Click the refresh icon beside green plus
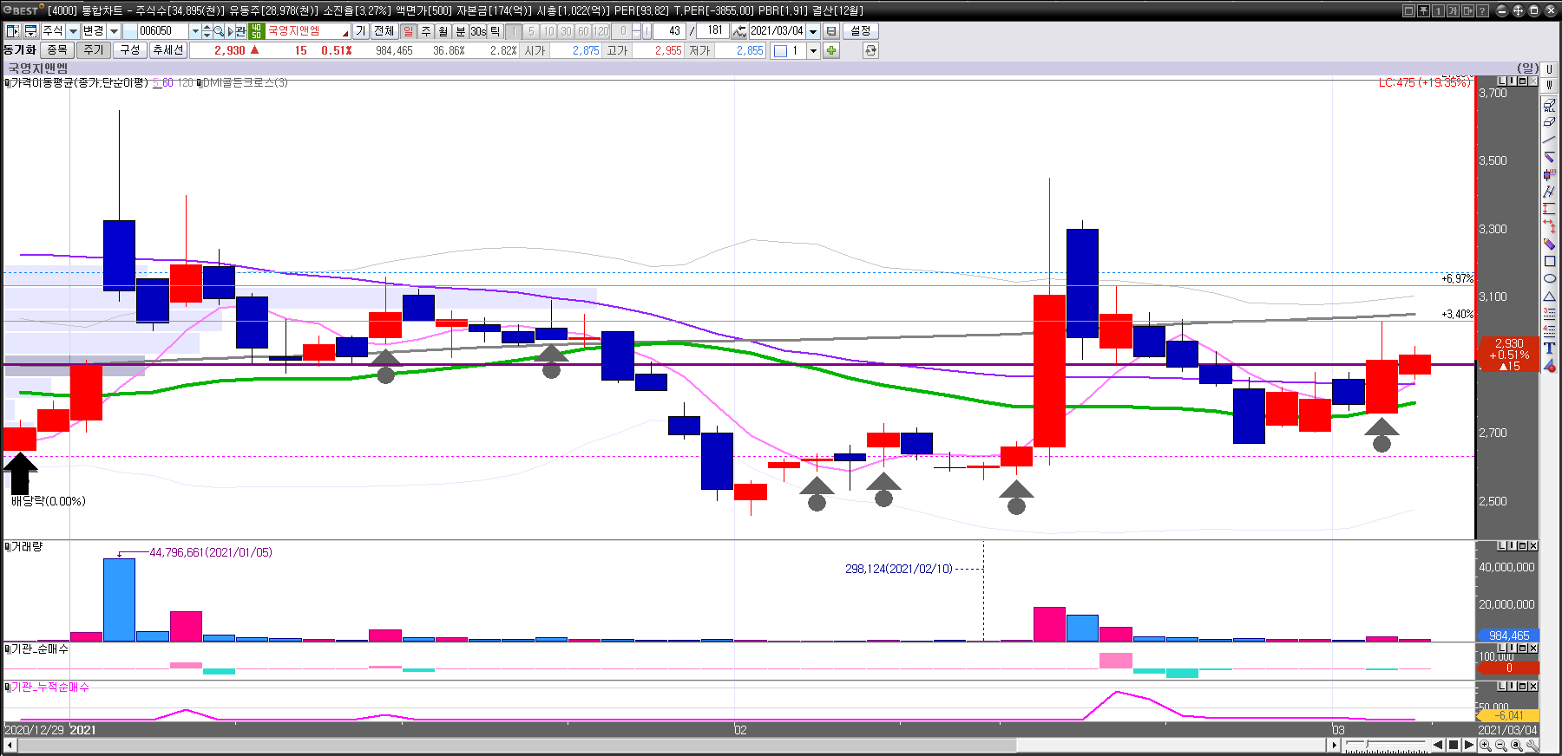 (x=870, y=50)
